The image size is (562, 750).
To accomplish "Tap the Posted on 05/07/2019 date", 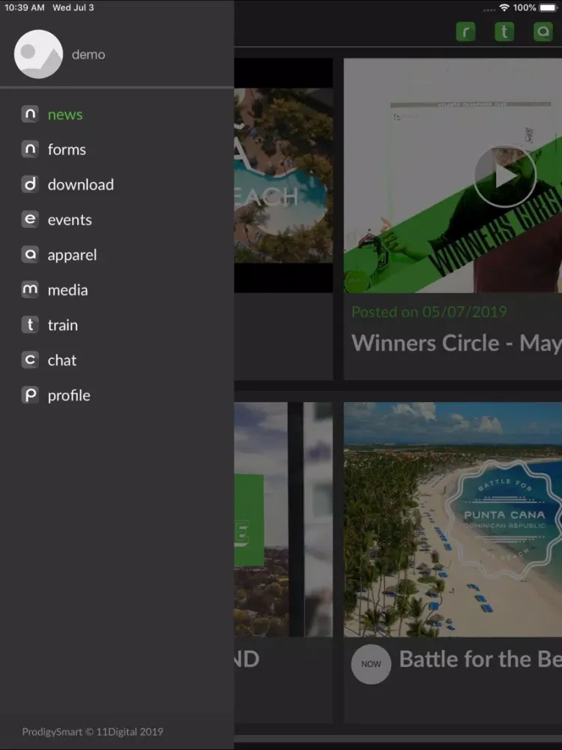I will 429,312.
